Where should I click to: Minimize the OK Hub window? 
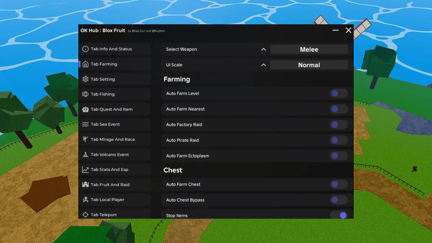(335, 30)
